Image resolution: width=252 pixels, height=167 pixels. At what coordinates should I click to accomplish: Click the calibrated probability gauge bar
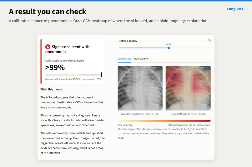click(x=73, y=75)
